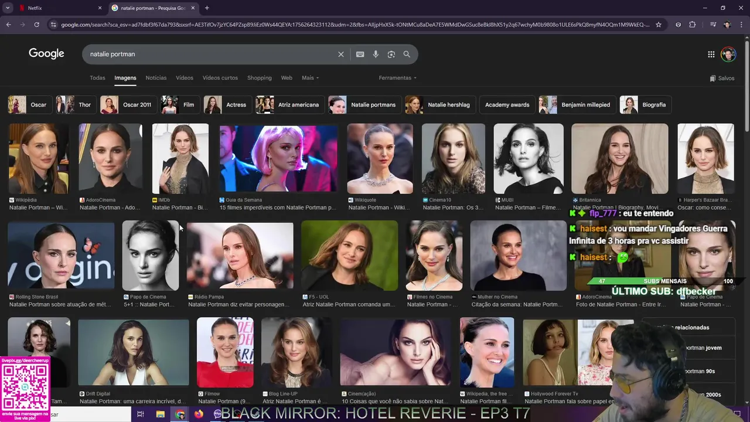Screen dimensions: 750x422
Task: Bookmark this page with the star icon
Action: 659,25
